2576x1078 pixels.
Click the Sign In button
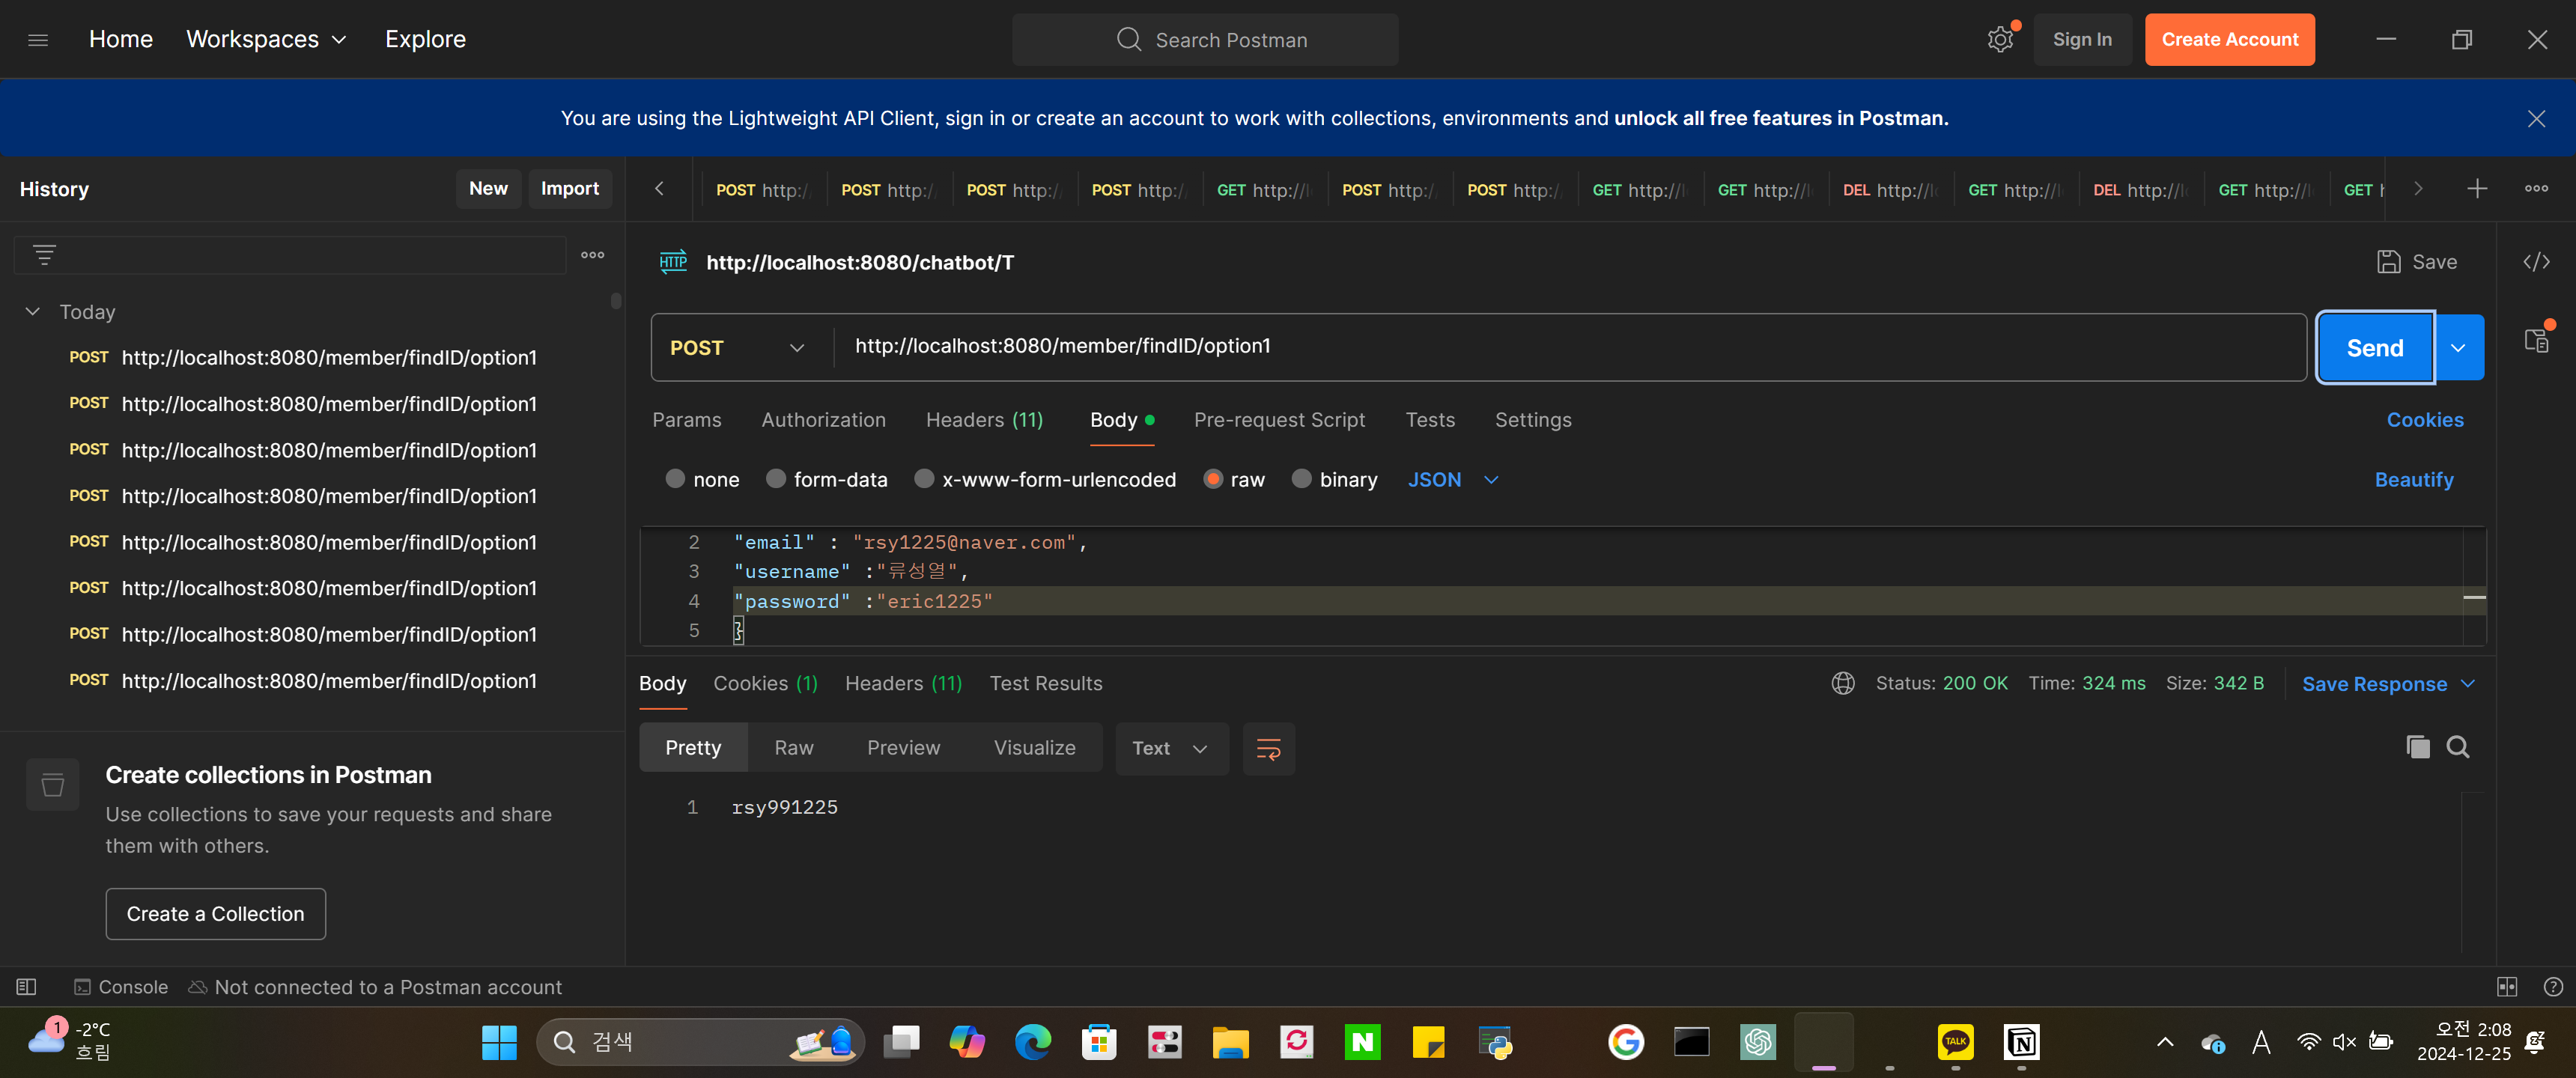click(x=2082, y=40)
